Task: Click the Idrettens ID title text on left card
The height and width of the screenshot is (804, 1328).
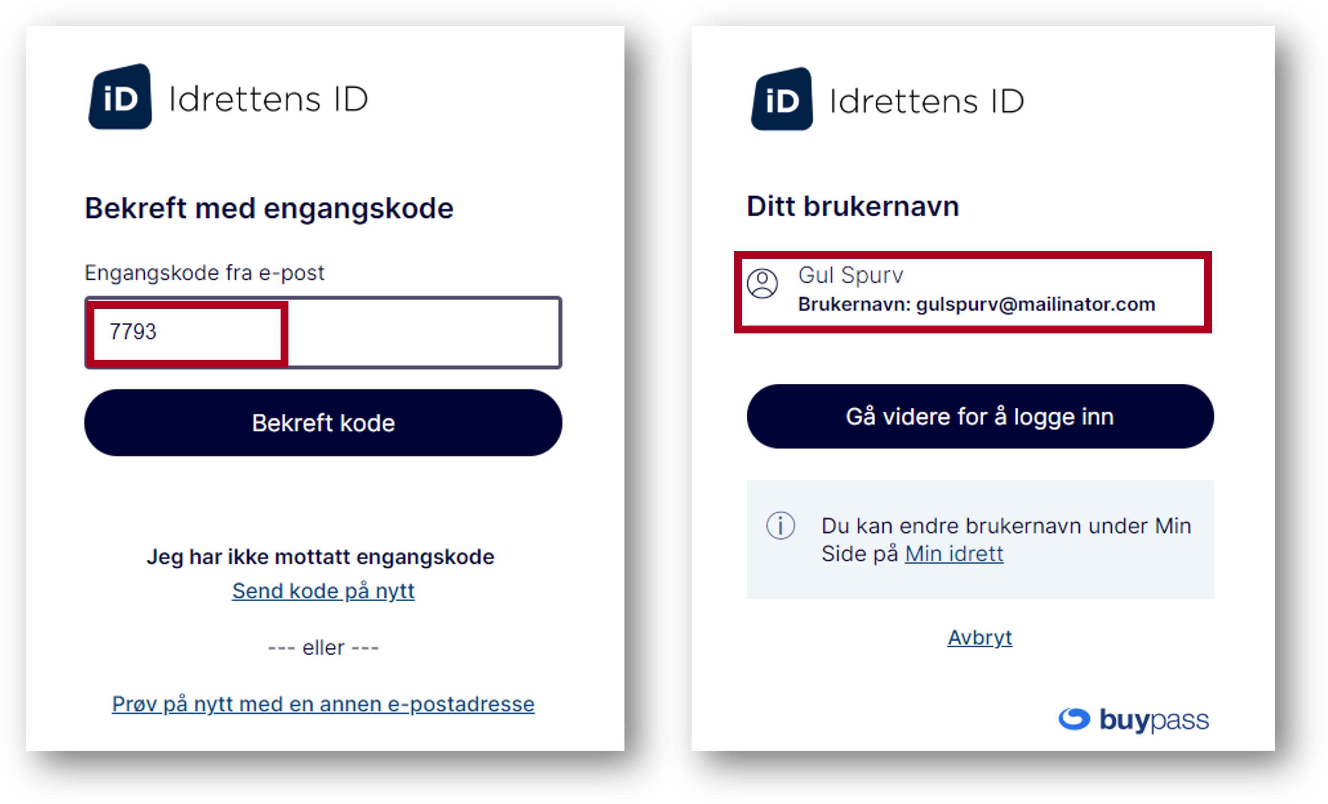Action: (268, 99)
